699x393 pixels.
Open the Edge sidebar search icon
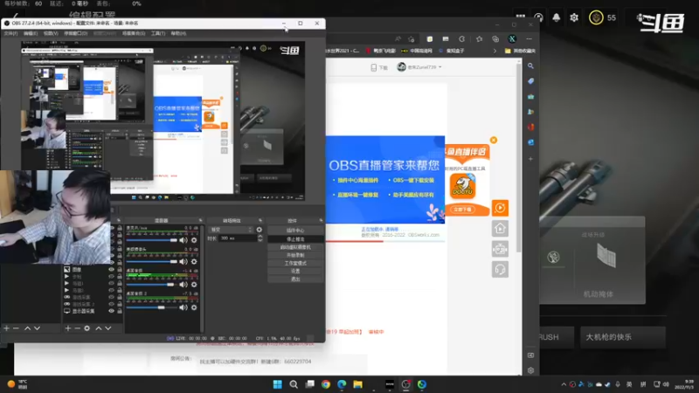pyautogui.click(x=530, y=66)
